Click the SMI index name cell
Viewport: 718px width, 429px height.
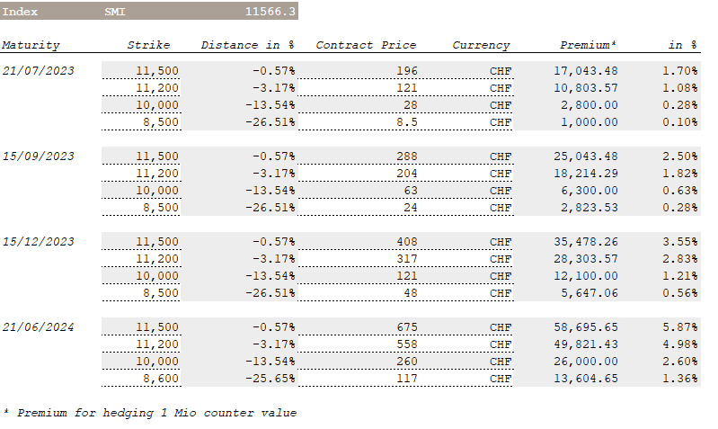click(114, 12)
